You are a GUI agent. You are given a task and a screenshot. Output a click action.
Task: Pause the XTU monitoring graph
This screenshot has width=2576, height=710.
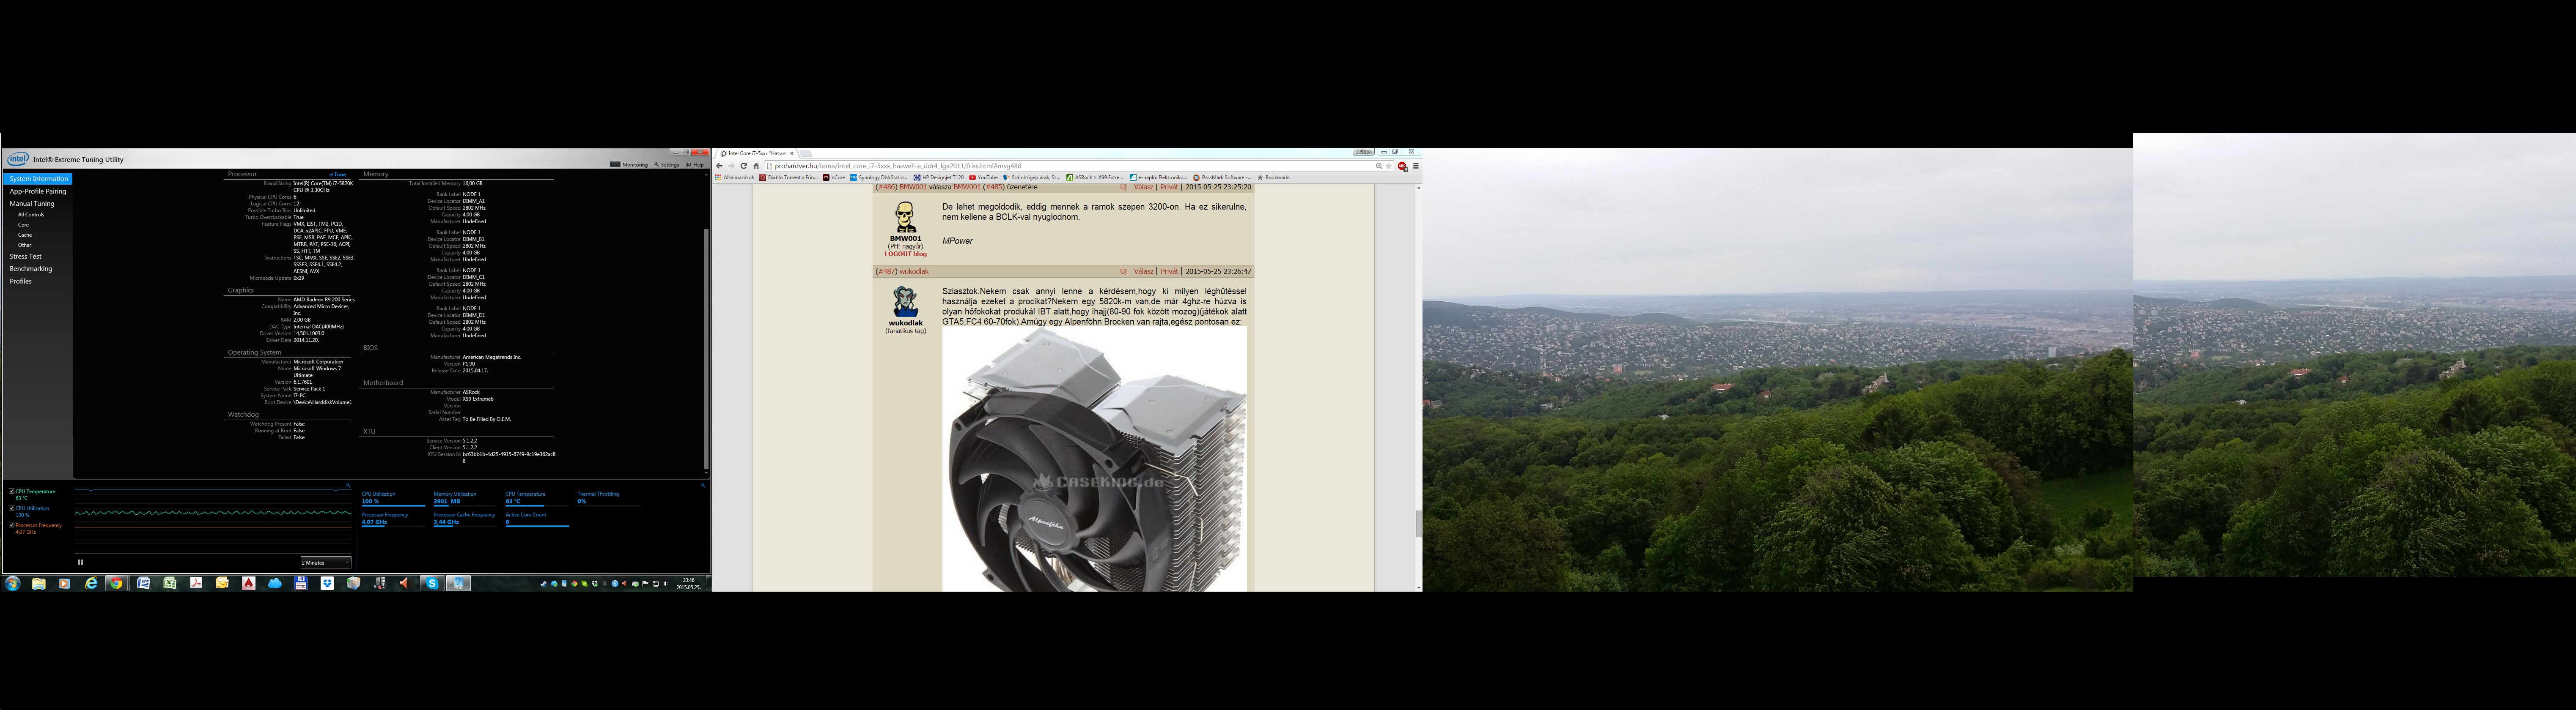coord(80,562)
